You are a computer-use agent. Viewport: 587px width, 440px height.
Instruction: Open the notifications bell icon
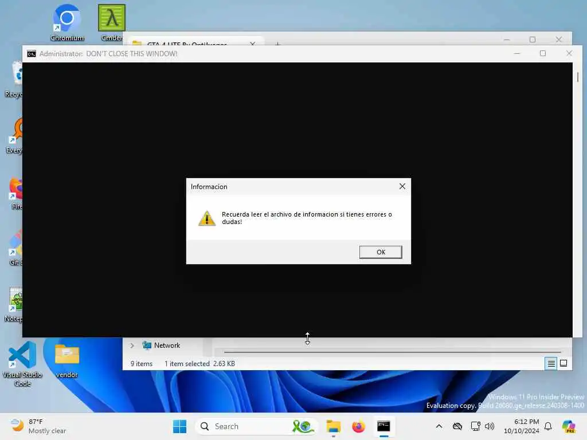[548, 426]
